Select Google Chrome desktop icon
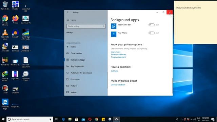Viewport: 217px width, 122px height. pyautogui.click(x=5, y=20)
